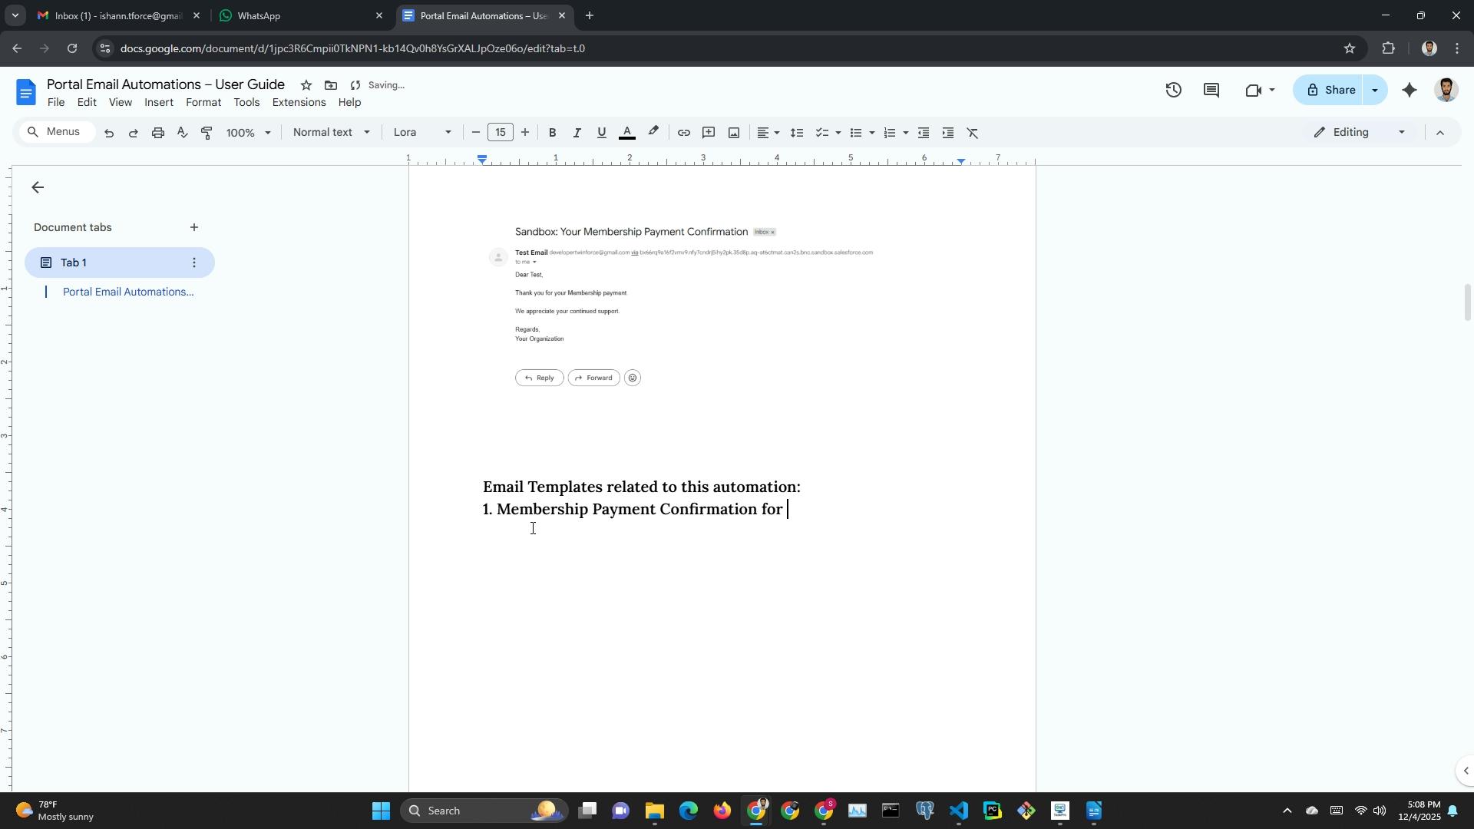The width and height of the screenshot is (1474, 829).
Task: Open the Insert menu
Action: [x=159, y=103]
